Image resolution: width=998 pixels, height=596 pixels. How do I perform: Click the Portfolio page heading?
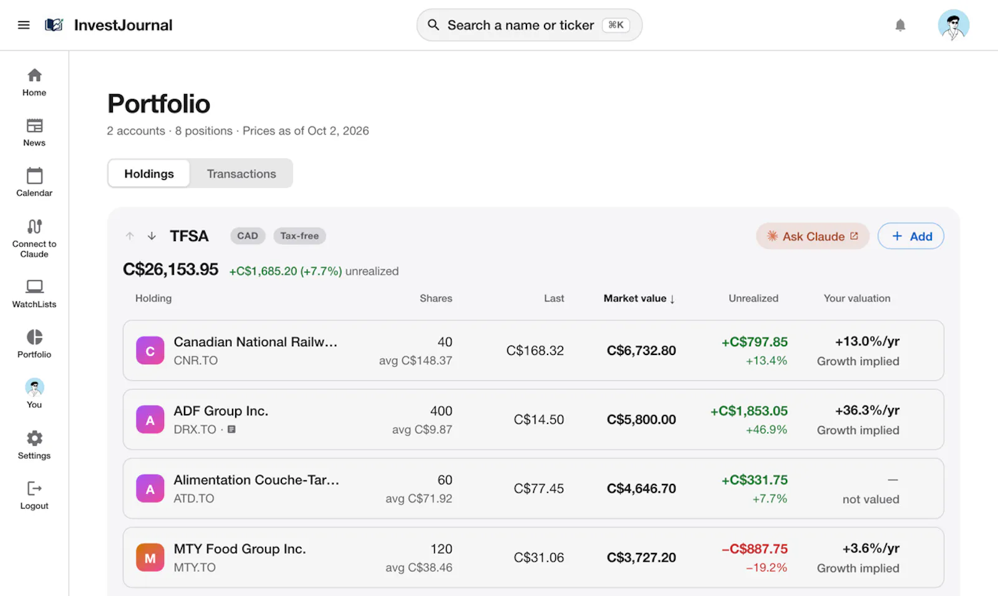[158, 104]
